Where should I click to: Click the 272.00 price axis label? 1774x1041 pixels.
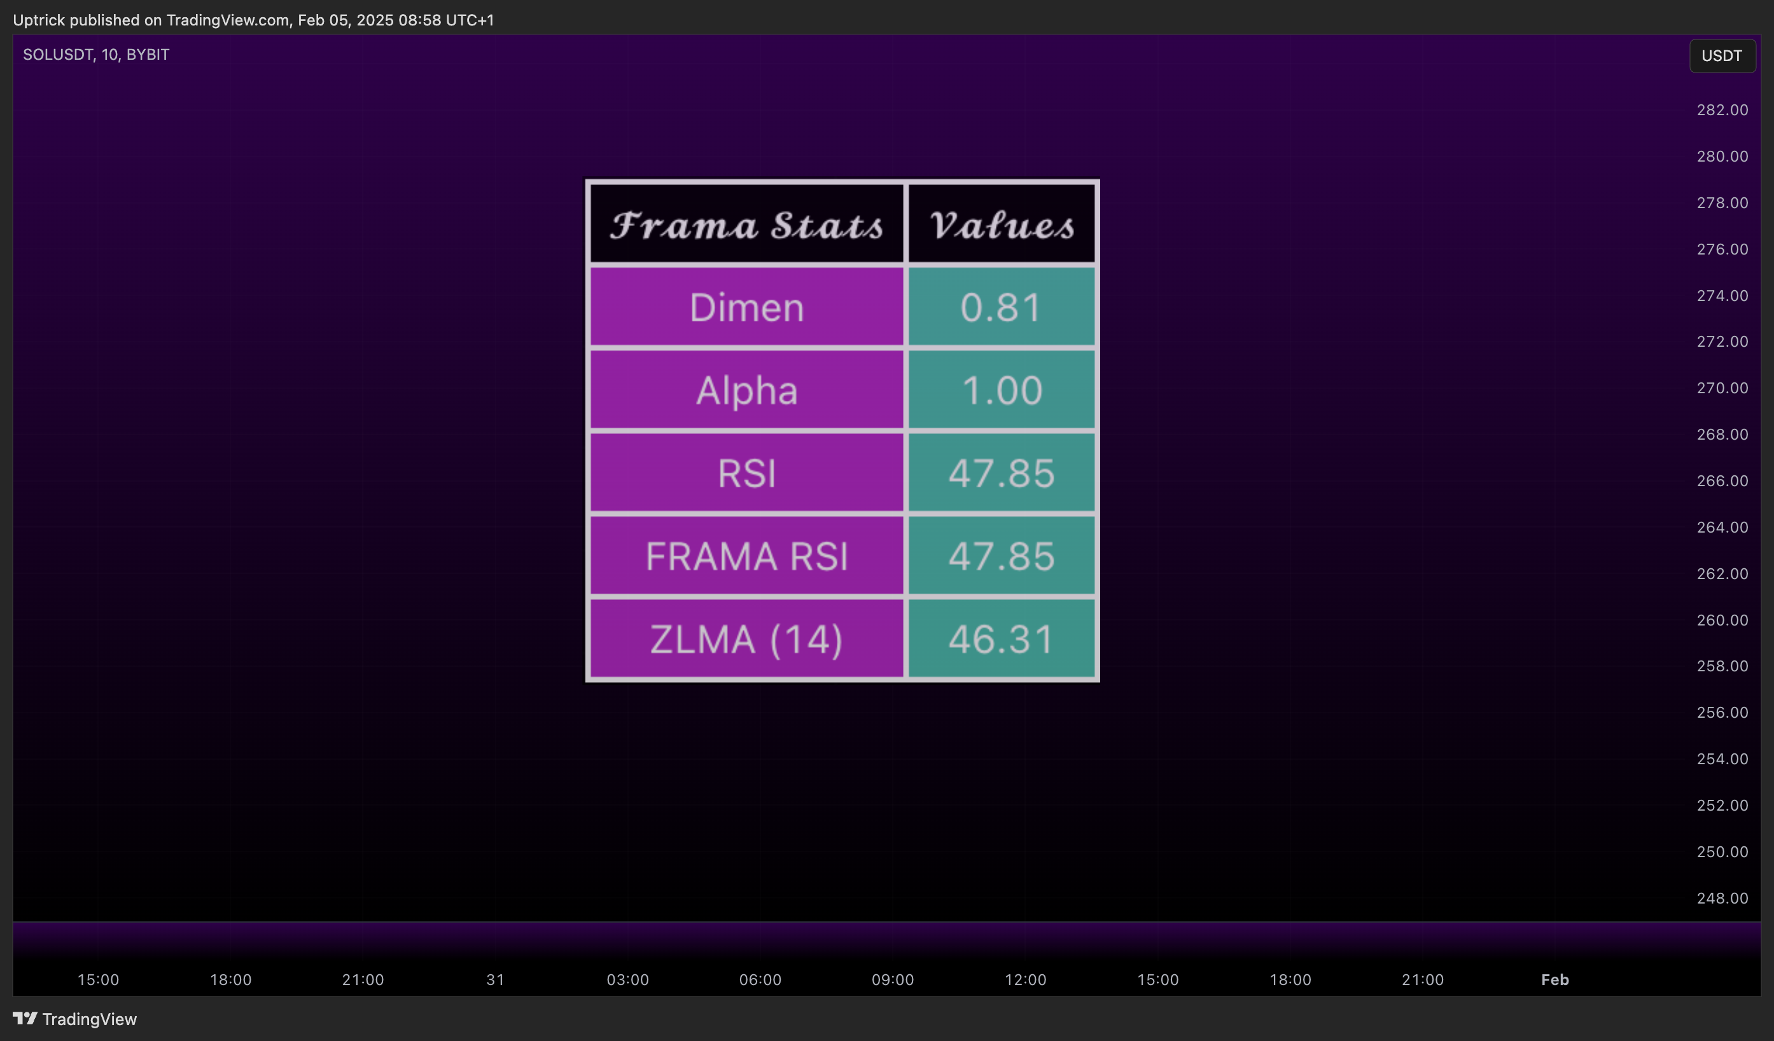click(x=1722, y=341)
